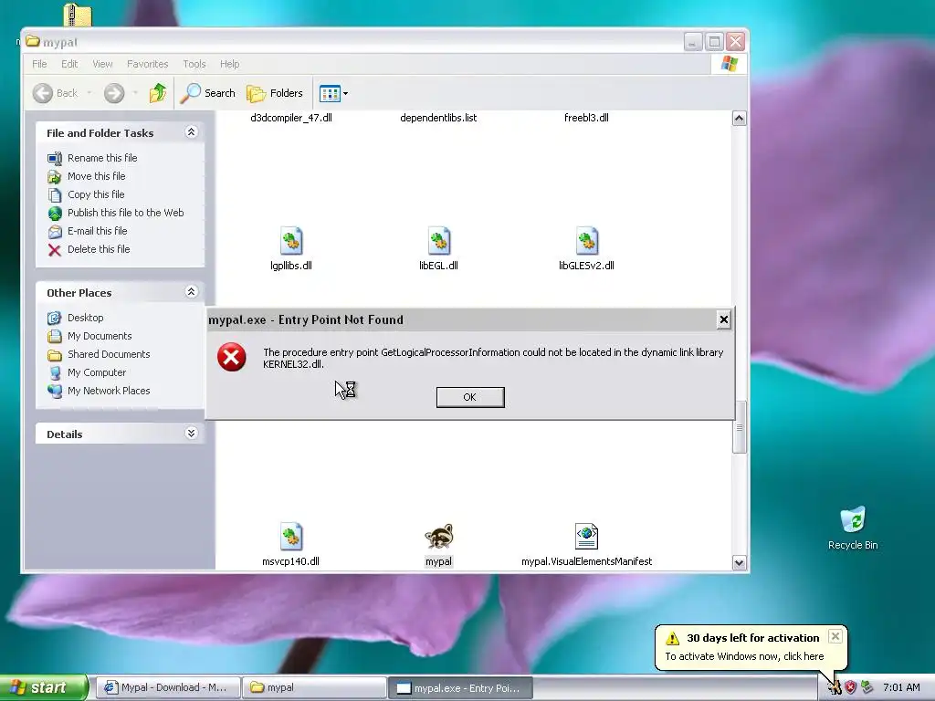Click the Windows flag logo in the toolbar
The width and height of the screenshot is (935, 701).
tap(730, 64)
